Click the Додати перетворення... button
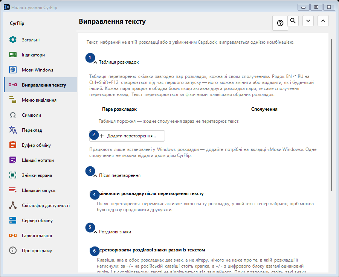This screenshot has height=277, width=339. coord(127,136)
